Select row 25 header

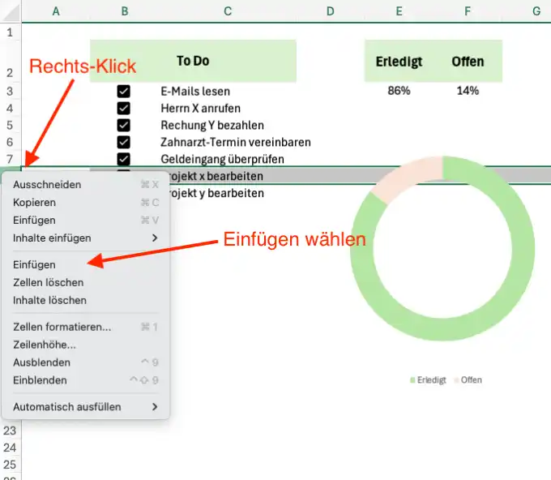[x=11, y=465]
